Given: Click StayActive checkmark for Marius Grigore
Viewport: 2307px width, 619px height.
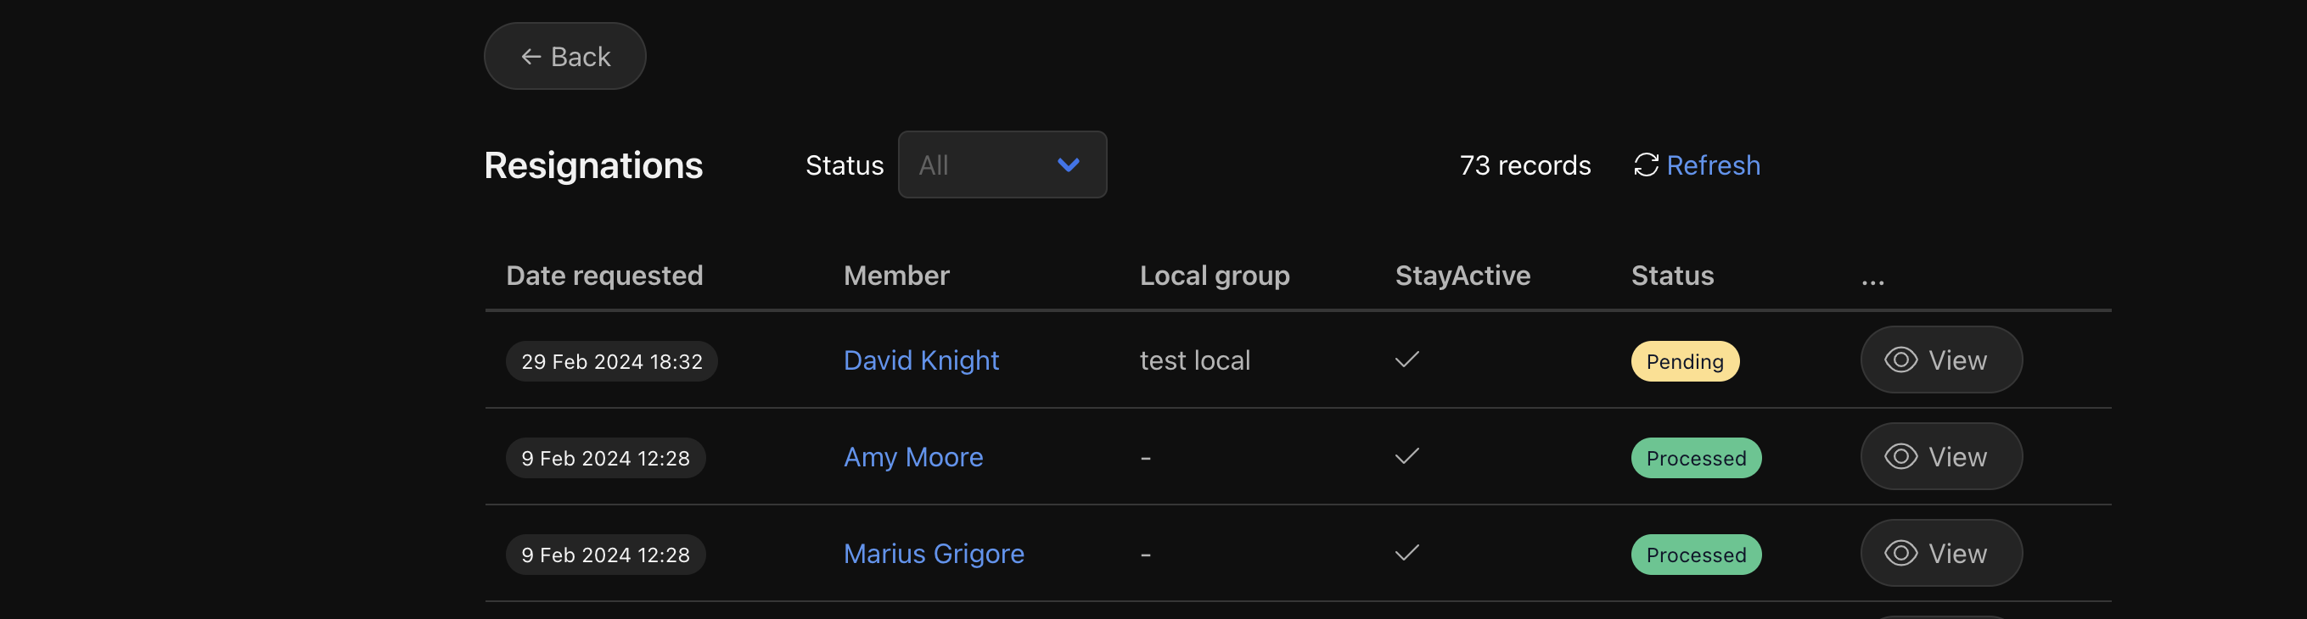Looking at the screenshot, I should [1407, 553].
